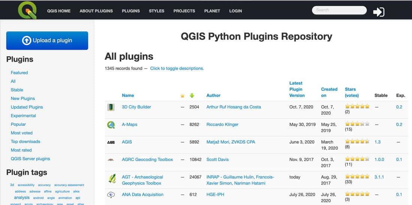Image resolution: width=412 pixels, height=205 pixels.
Task: Sort by Stars (votes) column header
Action: 352,92
